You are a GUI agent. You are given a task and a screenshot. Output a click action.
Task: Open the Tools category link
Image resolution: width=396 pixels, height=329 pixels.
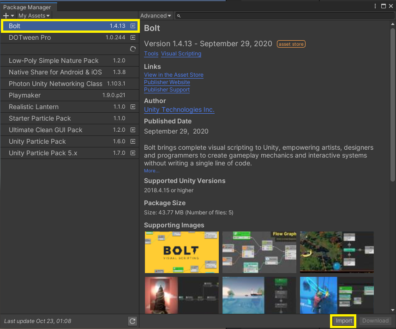(x=151, y=54)
